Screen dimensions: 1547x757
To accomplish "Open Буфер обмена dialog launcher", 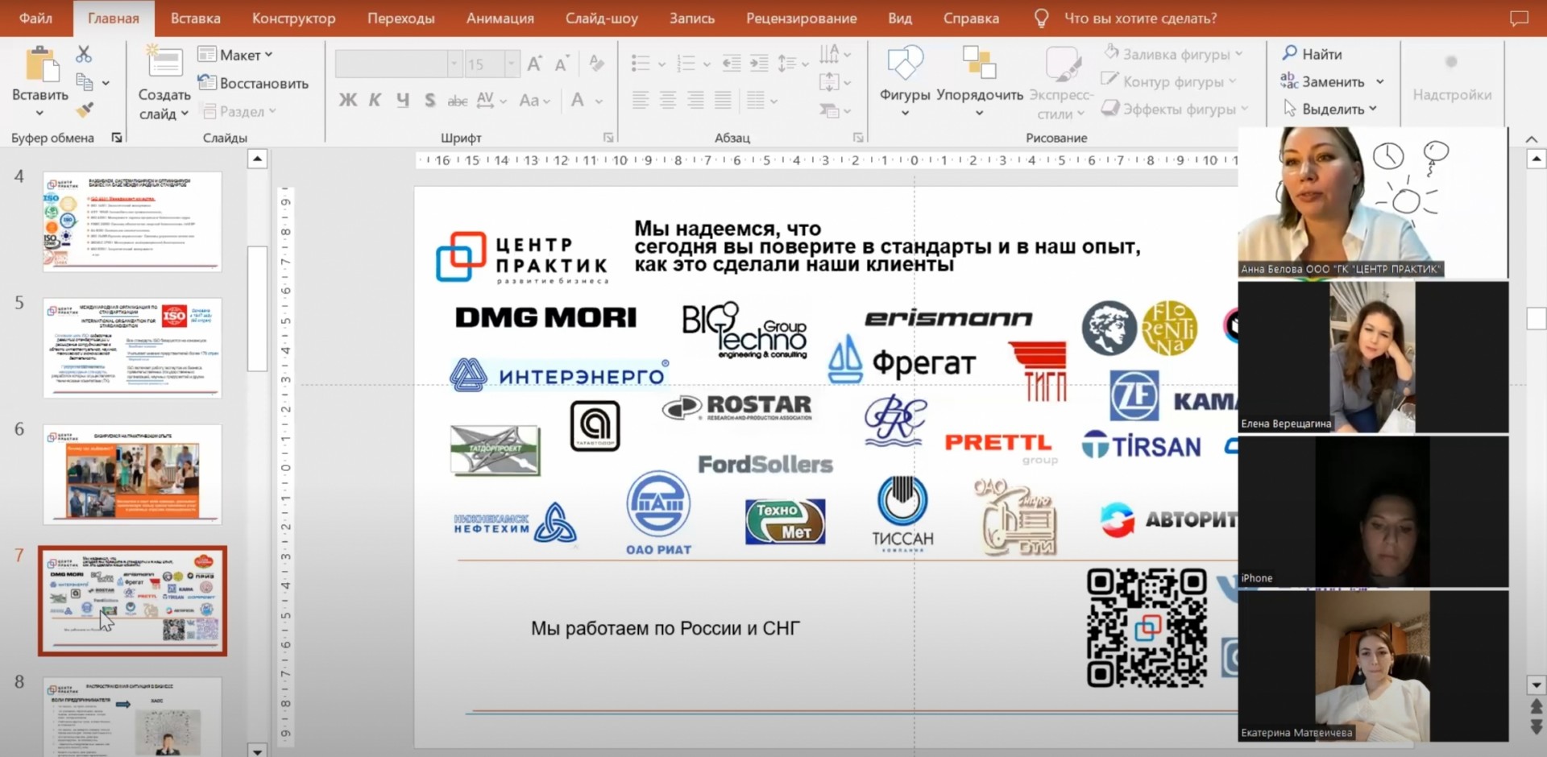I will [x=117, y=138].
